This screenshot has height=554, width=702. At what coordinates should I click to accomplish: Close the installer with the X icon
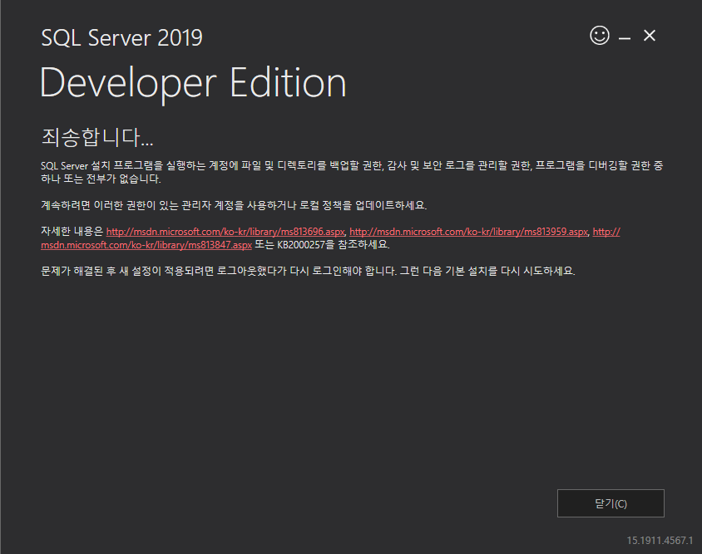[649, 36]
